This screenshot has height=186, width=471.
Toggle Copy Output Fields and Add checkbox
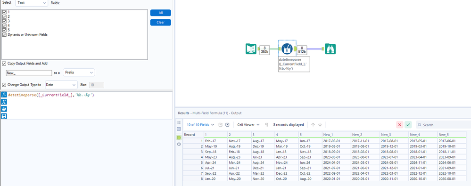pyautogui.click(x=4, y=64)
